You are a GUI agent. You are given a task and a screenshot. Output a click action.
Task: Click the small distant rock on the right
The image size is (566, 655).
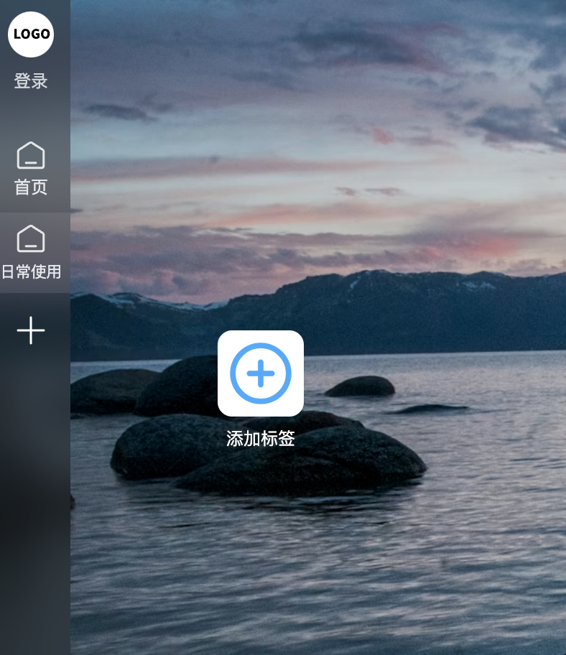360,386
